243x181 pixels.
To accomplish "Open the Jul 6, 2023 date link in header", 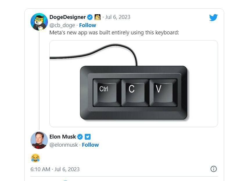I will click(118, 17).
